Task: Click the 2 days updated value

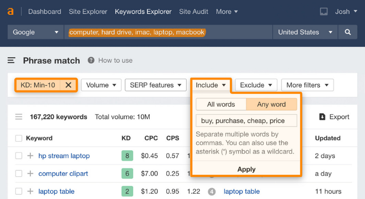Action: click(x=325, y=155)
